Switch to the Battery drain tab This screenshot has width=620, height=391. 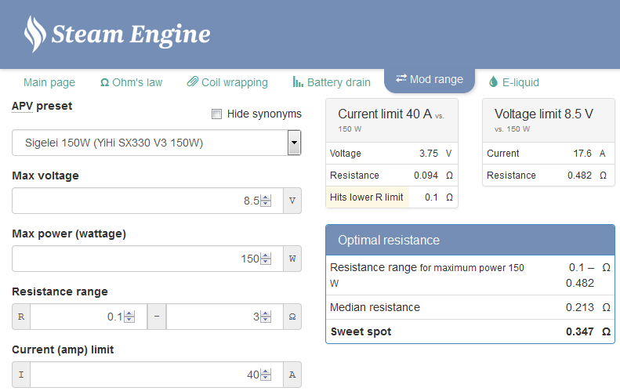click(339, 82)
